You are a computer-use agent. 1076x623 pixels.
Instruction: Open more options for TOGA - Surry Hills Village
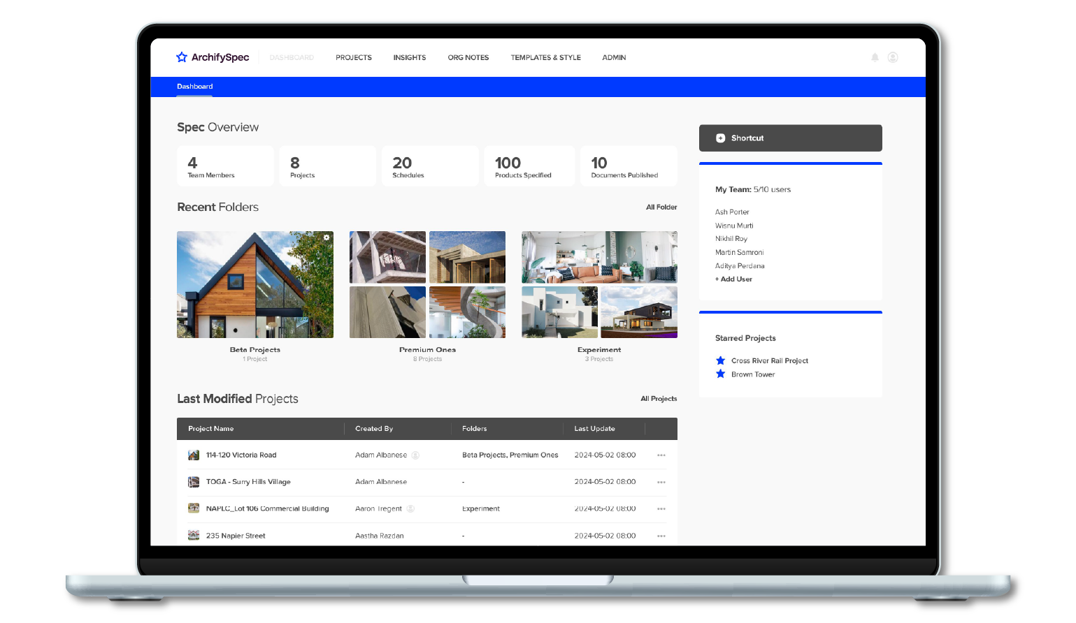[661, 483]
